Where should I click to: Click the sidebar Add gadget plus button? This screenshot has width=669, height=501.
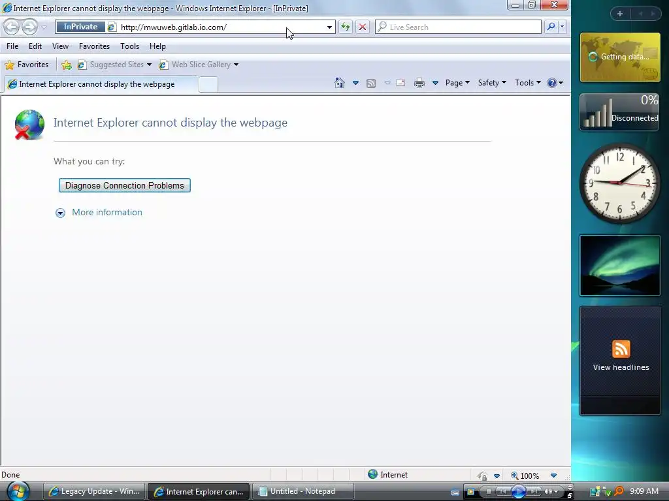point(620,14)
